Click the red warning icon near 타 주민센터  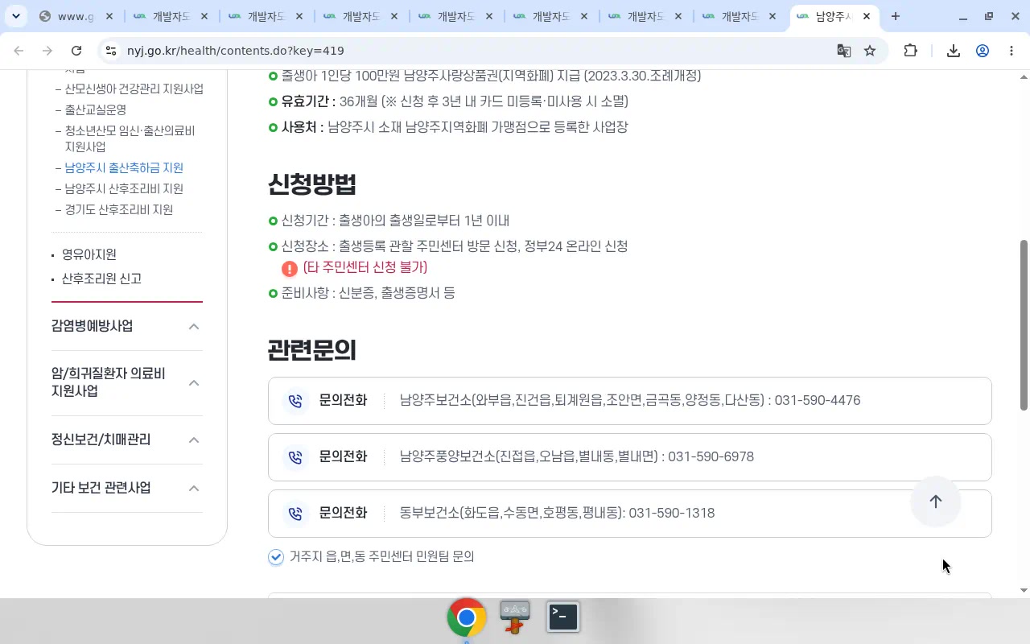(x=290, y=268)
